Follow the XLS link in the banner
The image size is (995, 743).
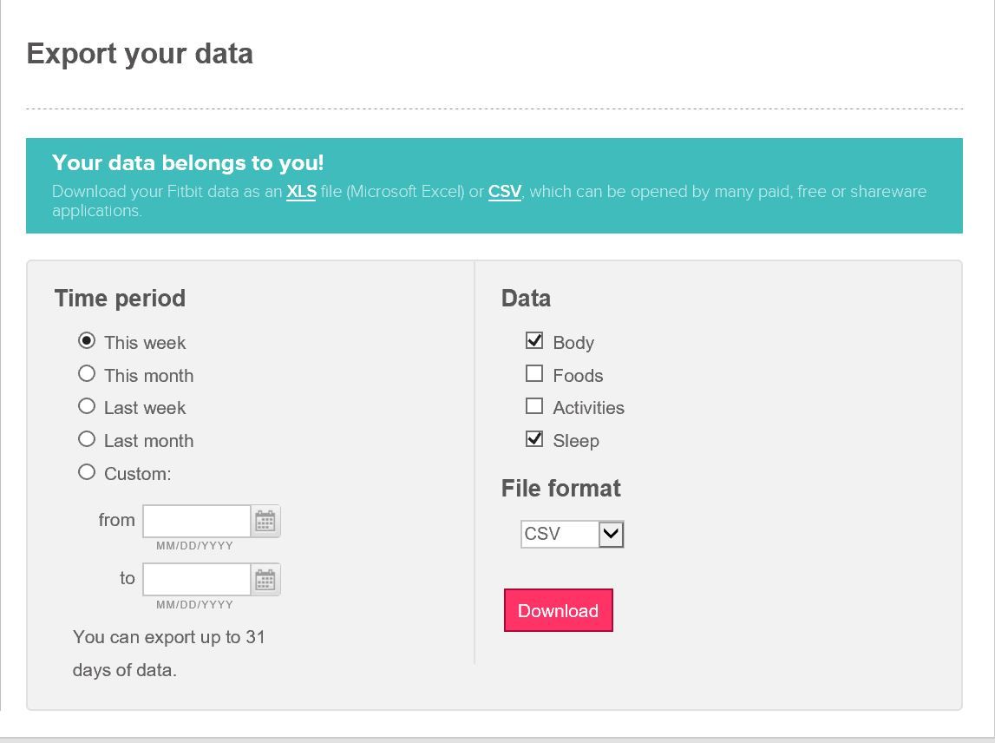coord(301,192)
